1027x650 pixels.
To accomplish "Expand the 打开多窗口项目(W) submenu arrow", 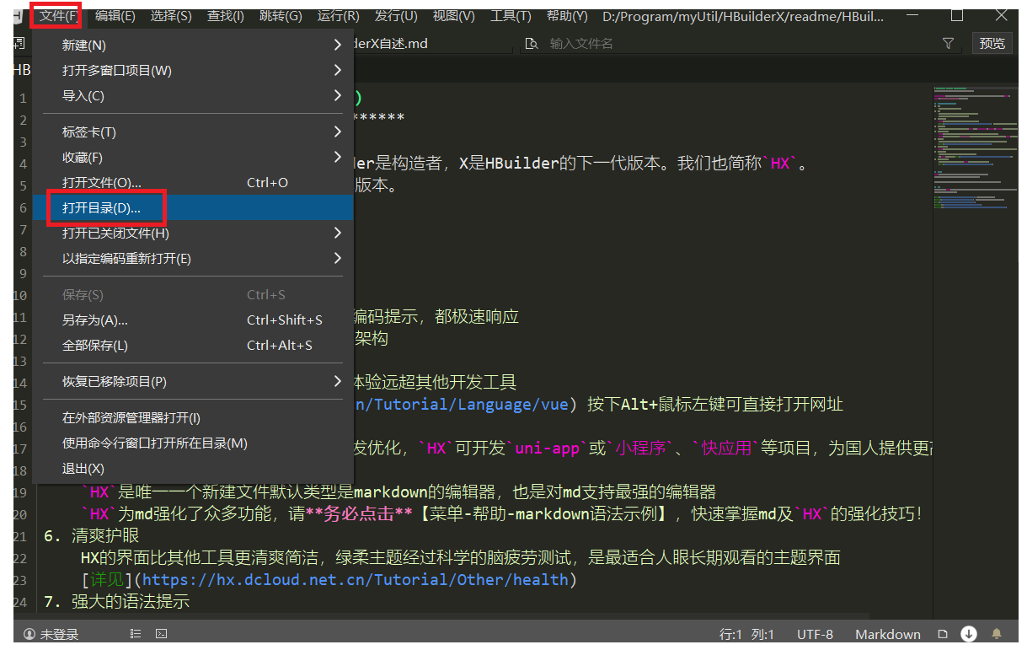I will [x=337, y=70].
